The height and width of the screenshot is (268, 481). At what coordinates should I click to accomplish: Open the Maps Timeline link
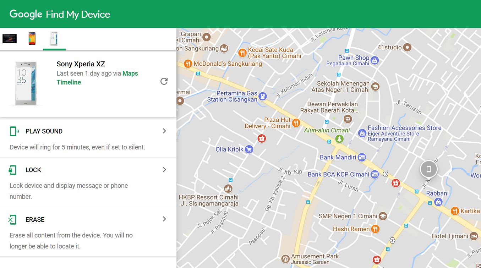(97, 78)
